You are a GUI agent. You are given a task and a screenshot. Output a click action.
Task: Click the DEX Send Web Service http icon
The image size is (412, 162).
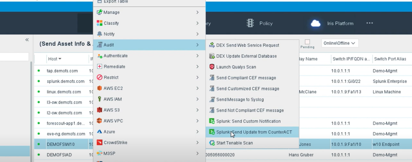(212, 45)
